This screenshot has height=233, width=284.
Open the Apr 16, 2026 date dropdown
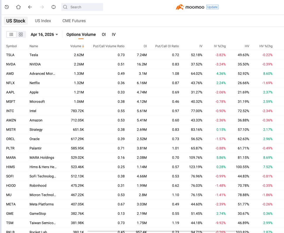pos(44,34)
